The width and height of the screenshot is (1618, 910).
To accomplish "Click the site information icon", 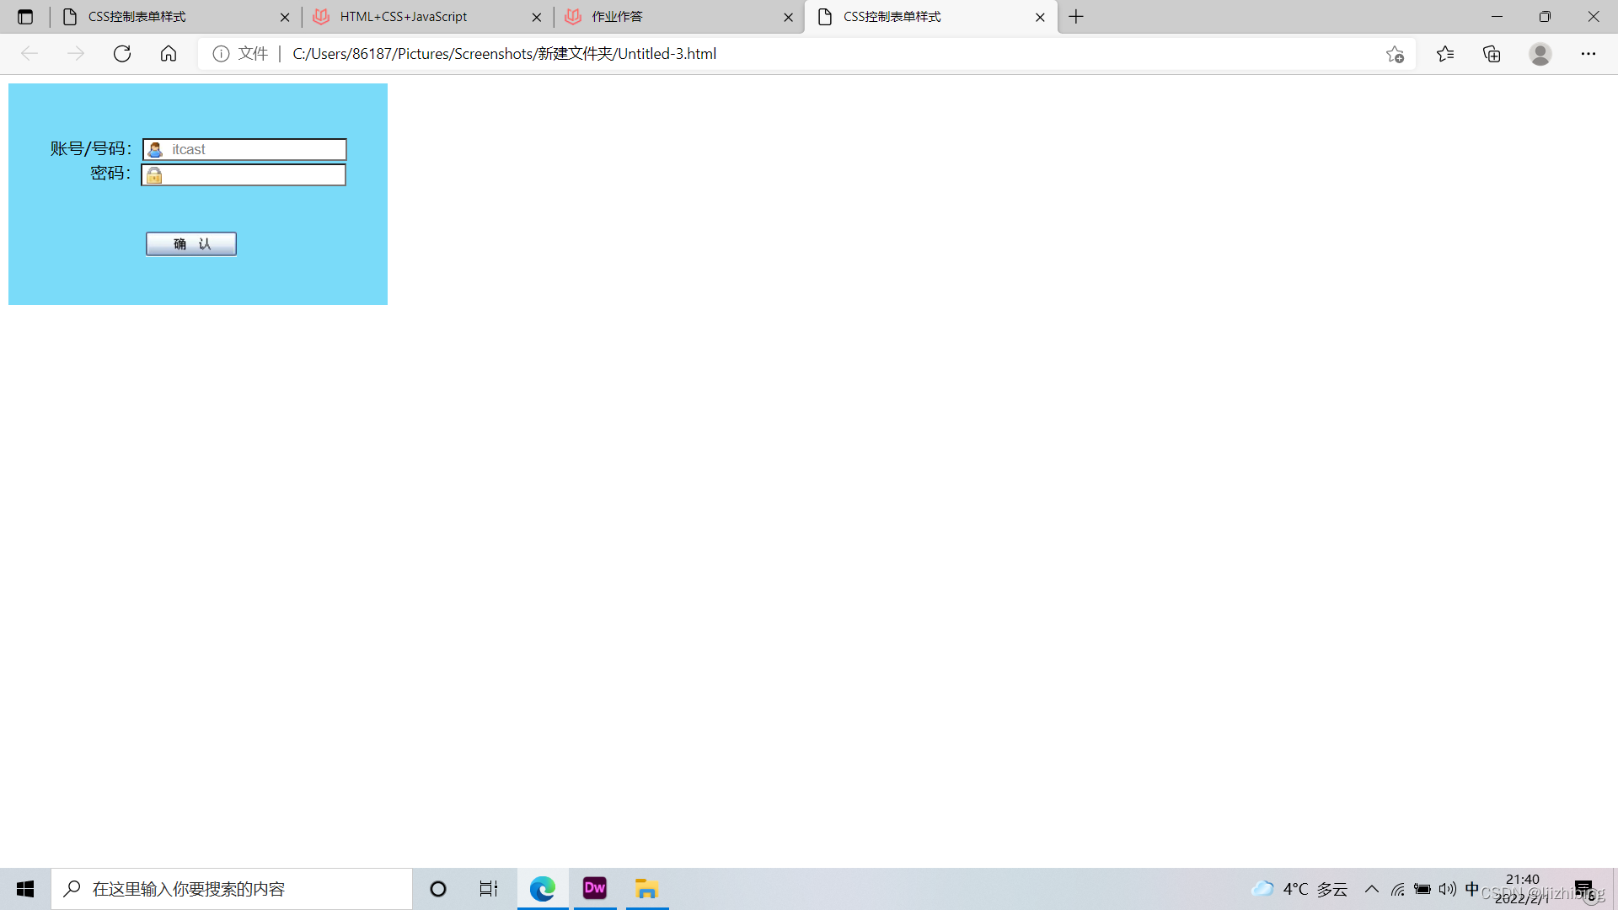I will point(221,54).
